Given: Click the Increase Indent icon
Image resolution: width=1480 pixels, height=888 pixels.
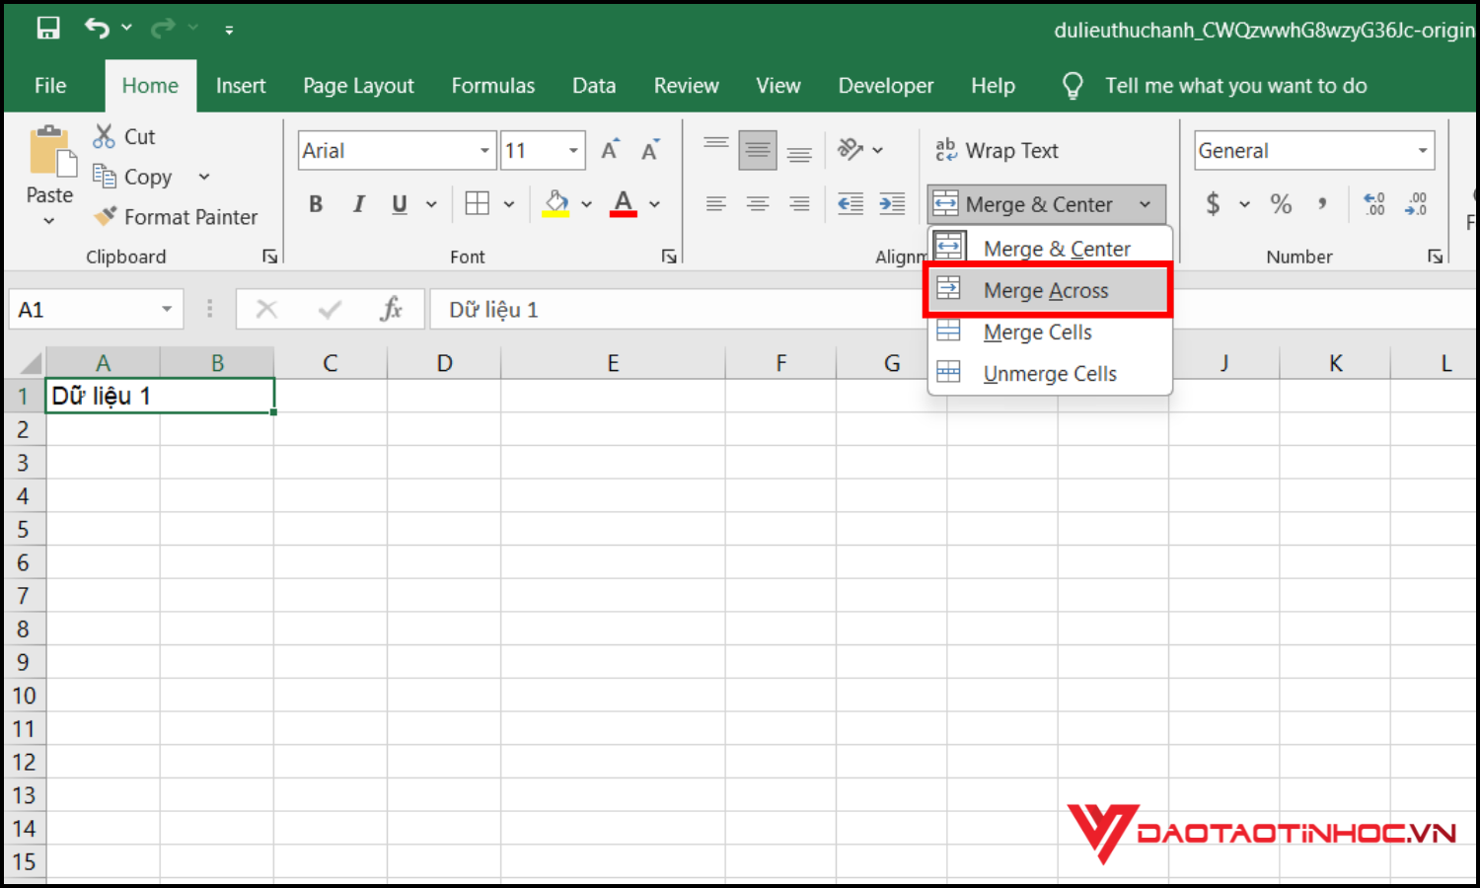Looking at the screenshot, I should point(892,204).
